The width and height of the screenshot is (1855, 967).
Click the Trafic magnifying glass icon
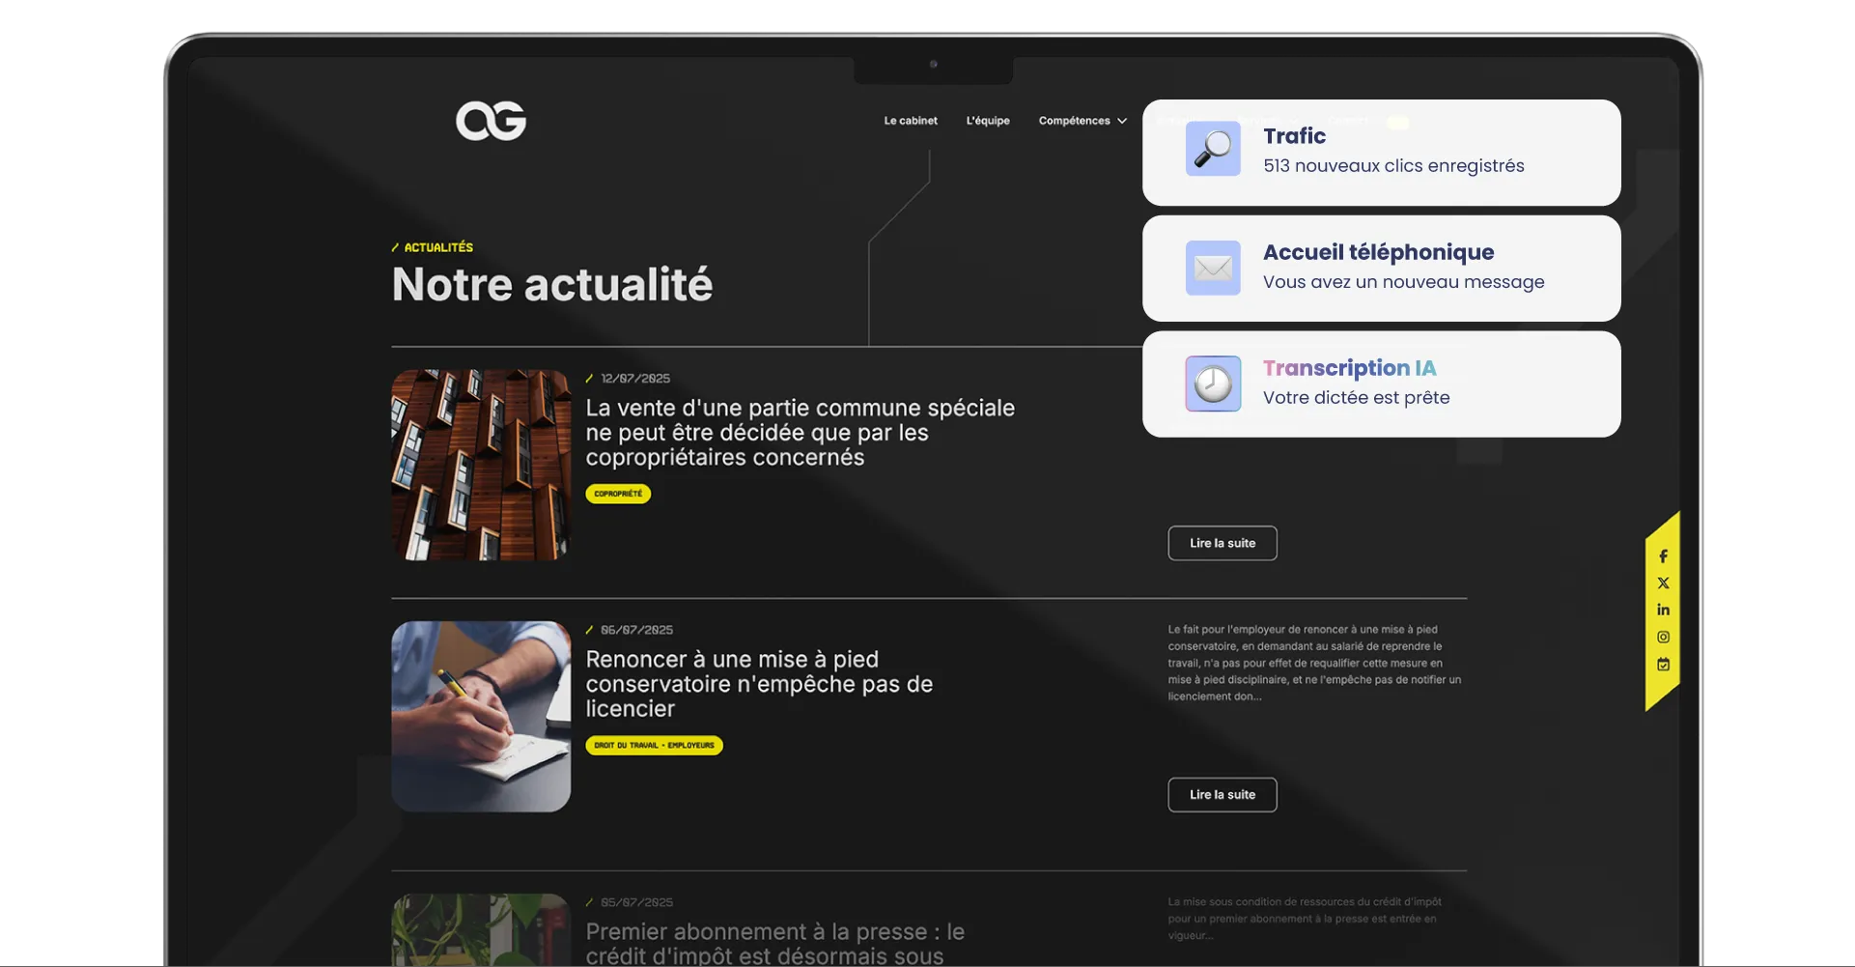tap(1213, 149)
